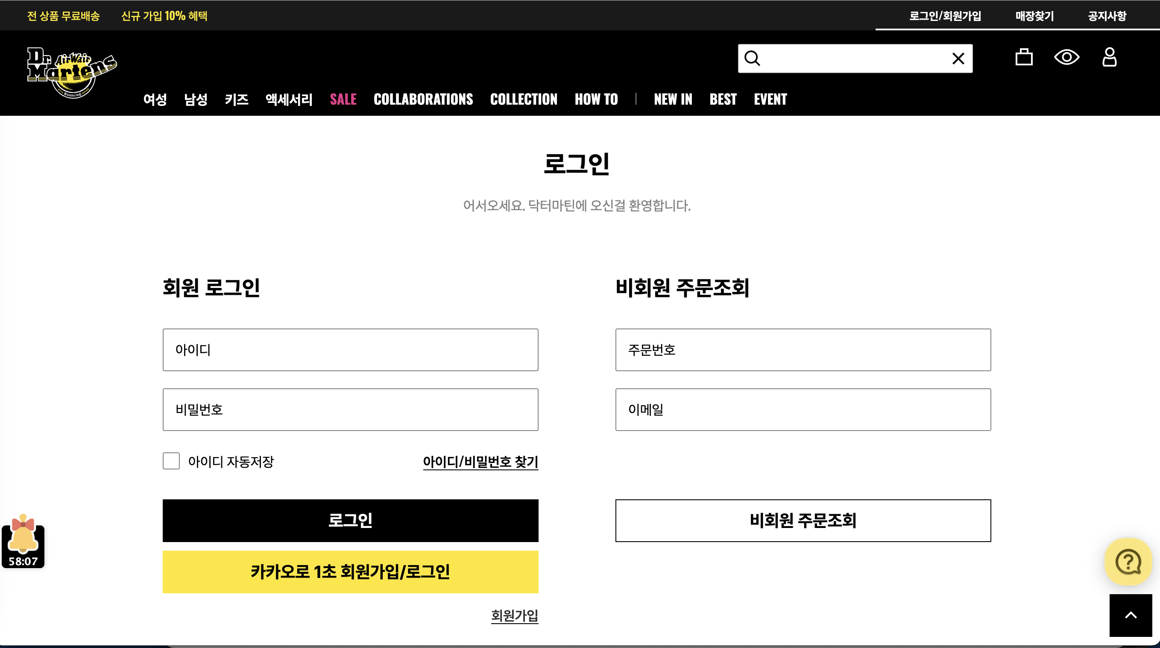Open the 여성 menu

[155, 99]
